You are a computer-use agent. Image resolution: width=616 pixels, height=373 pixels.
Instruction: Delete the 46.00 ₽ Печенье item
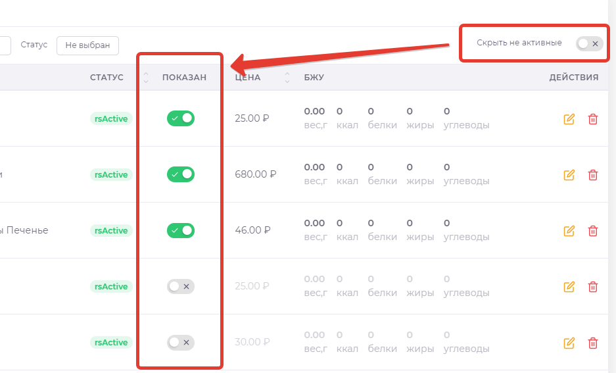click(x=593, y=231)
